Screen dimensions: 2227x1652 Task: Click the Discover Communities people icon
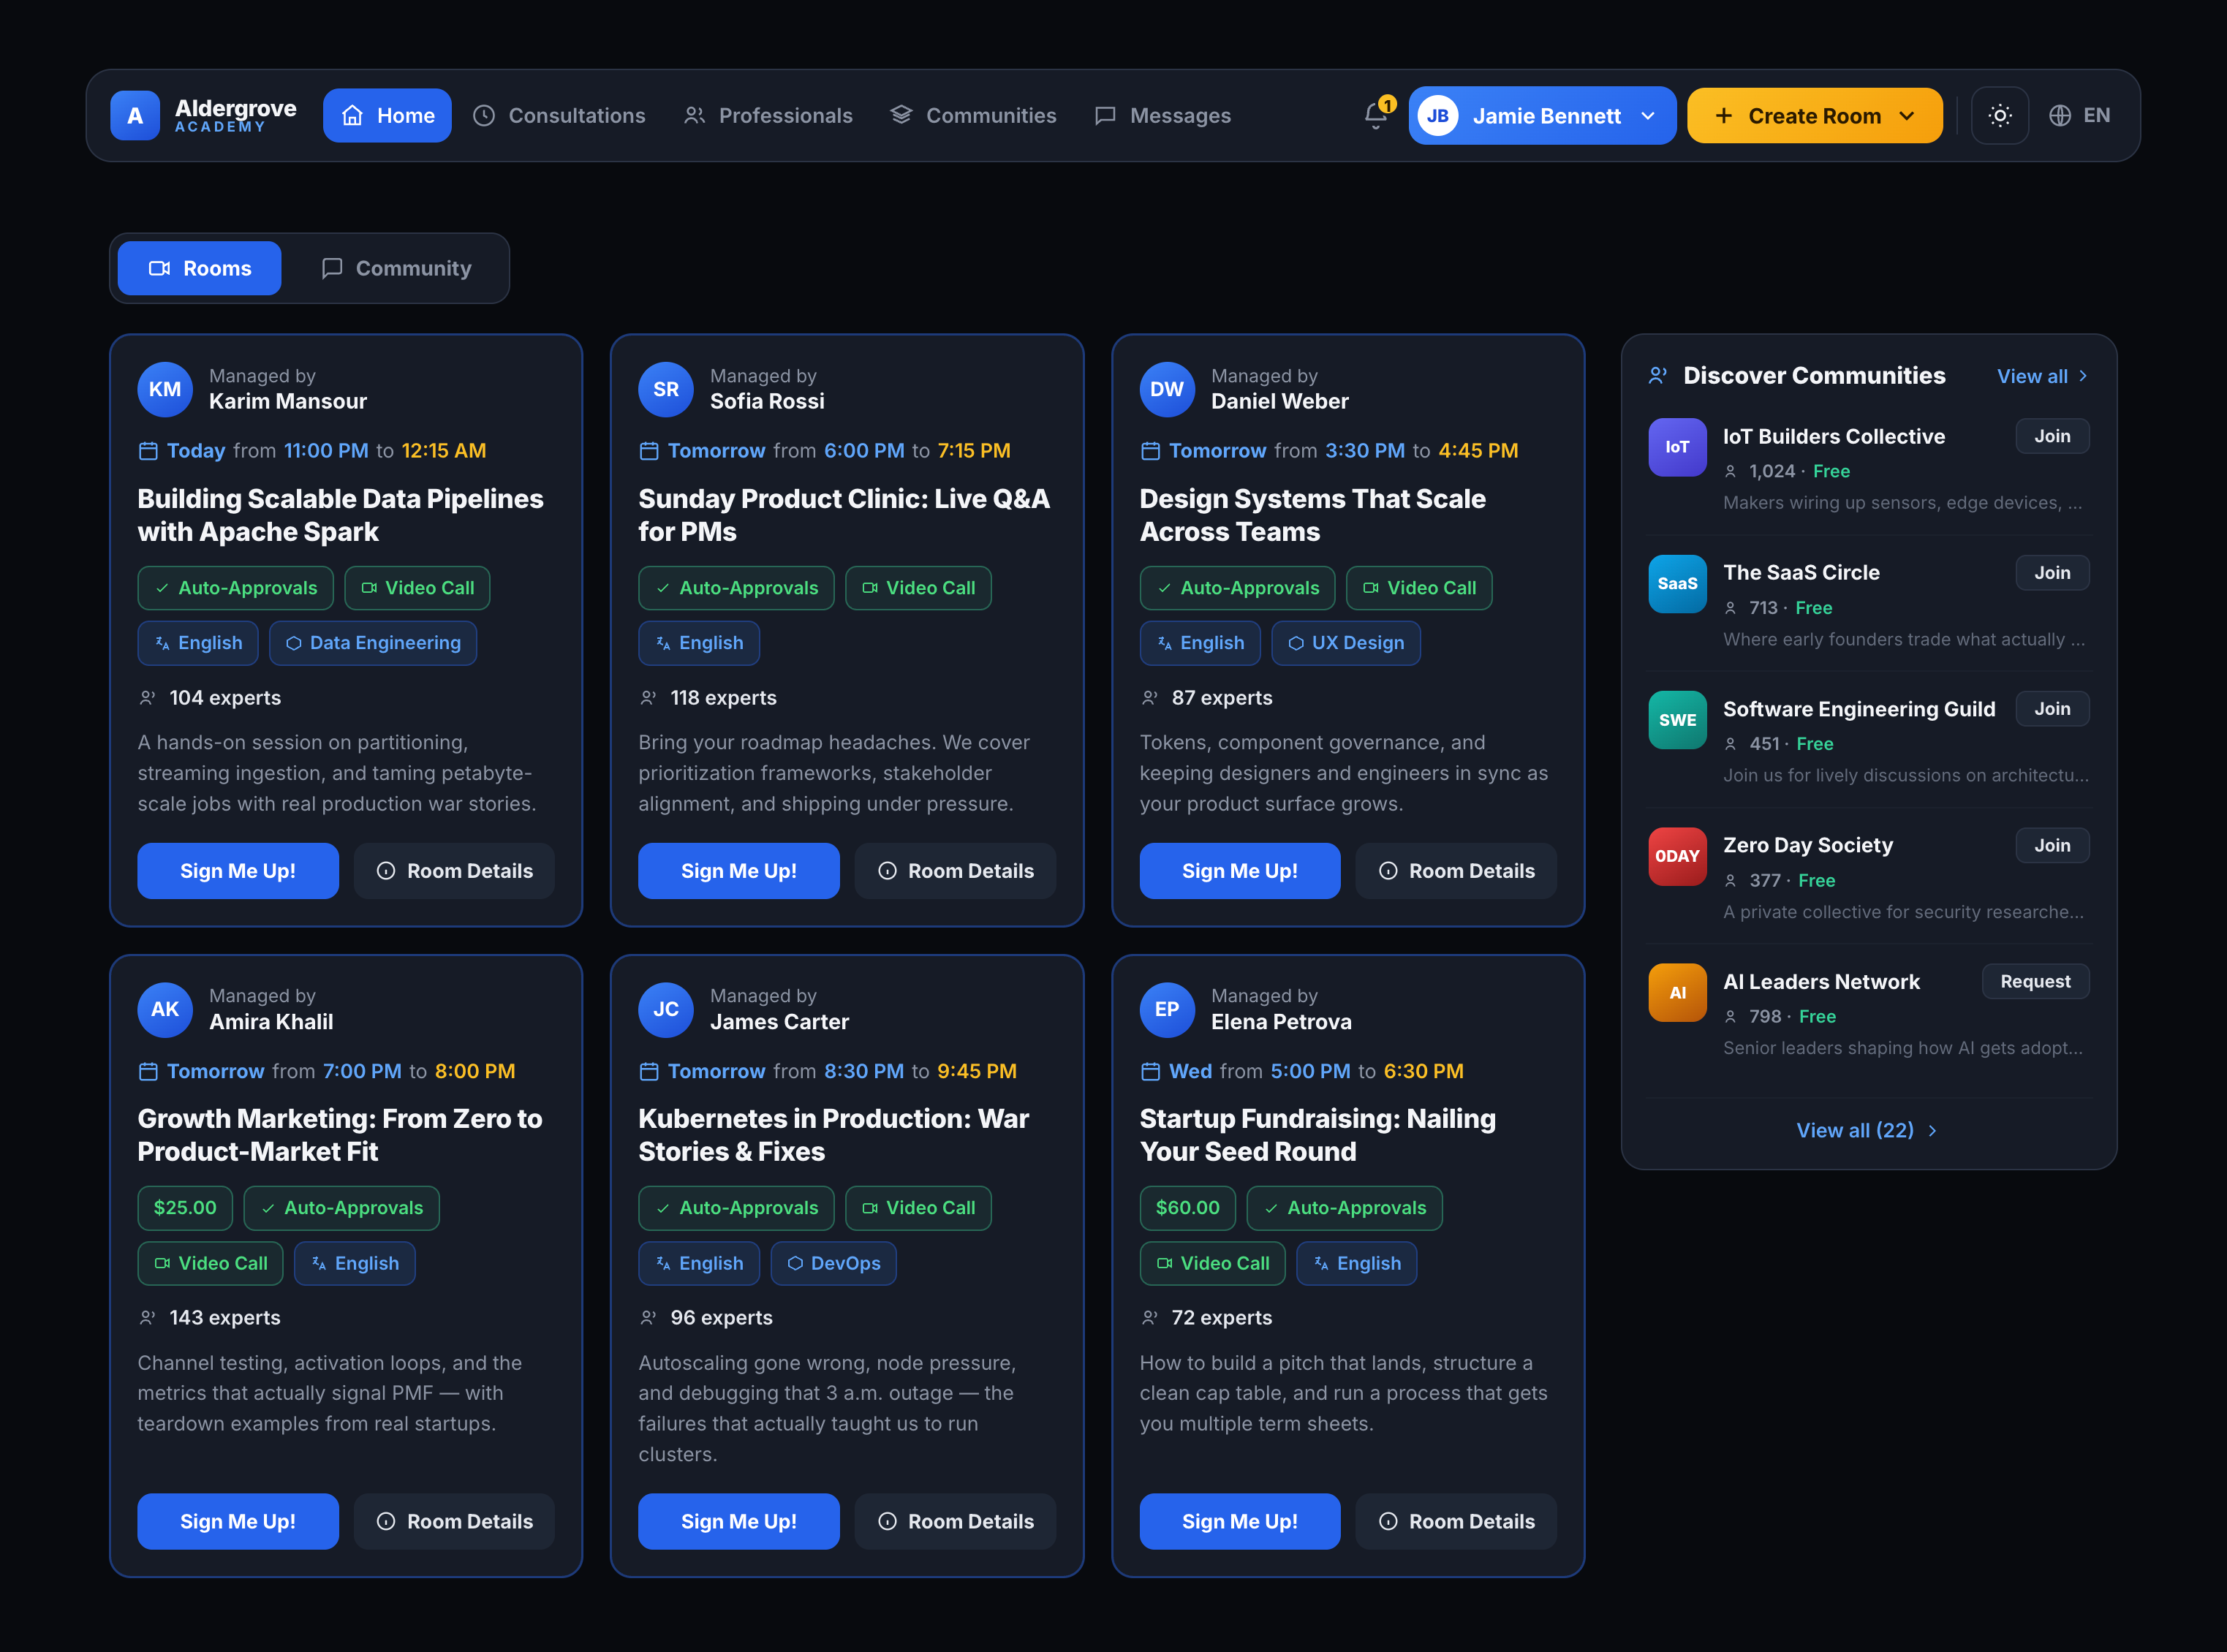pyautogui.click(x=1658, y=376)
